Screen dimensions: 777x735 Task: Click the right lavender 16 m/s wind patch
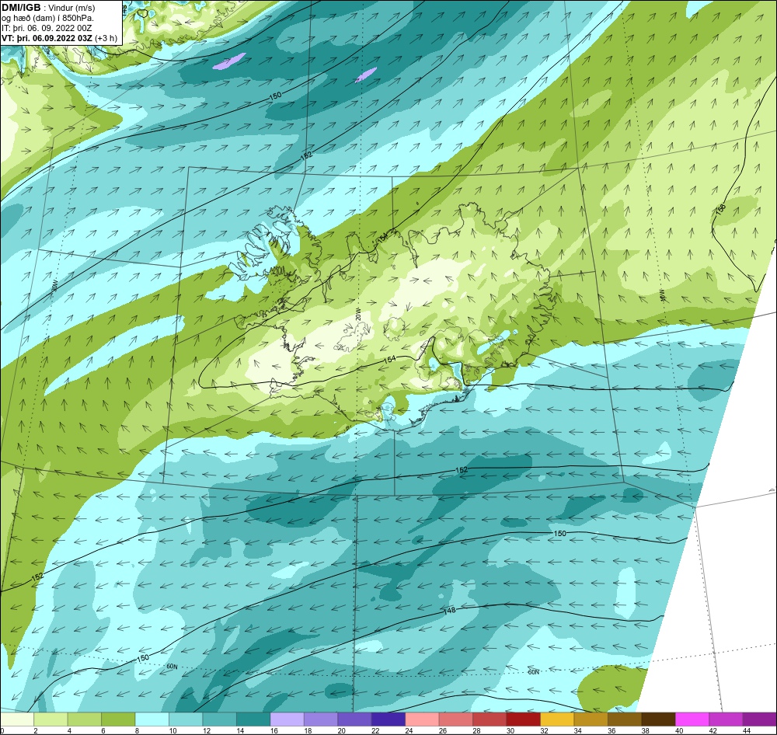coord(366,75)
